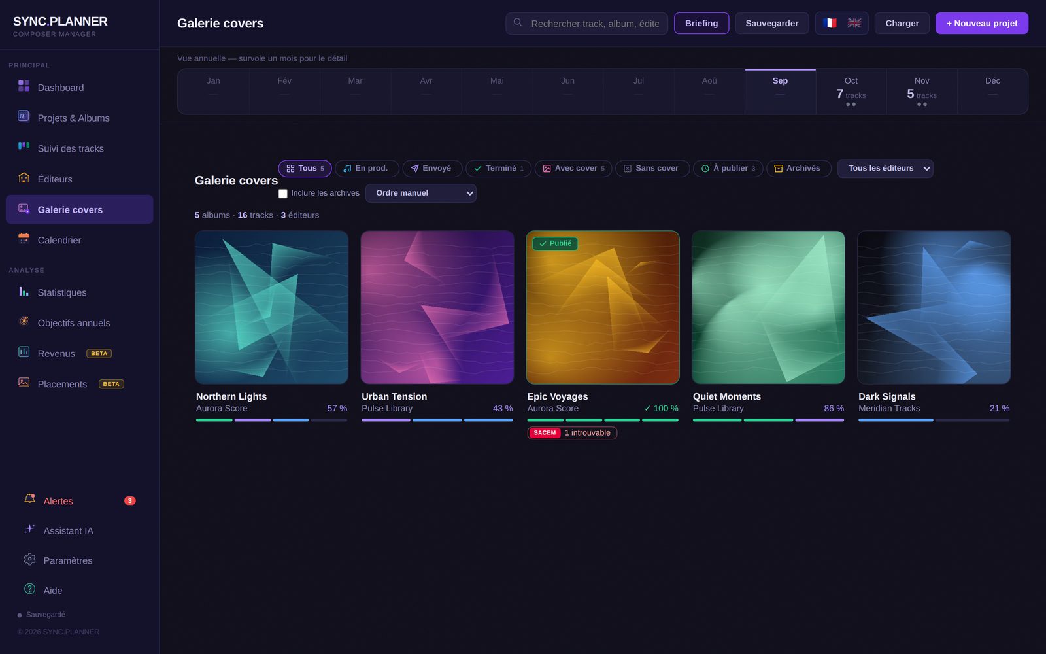The image size is (1046, 654).
Task: Focus the Rechercher track search field
Action: [586, 24]
